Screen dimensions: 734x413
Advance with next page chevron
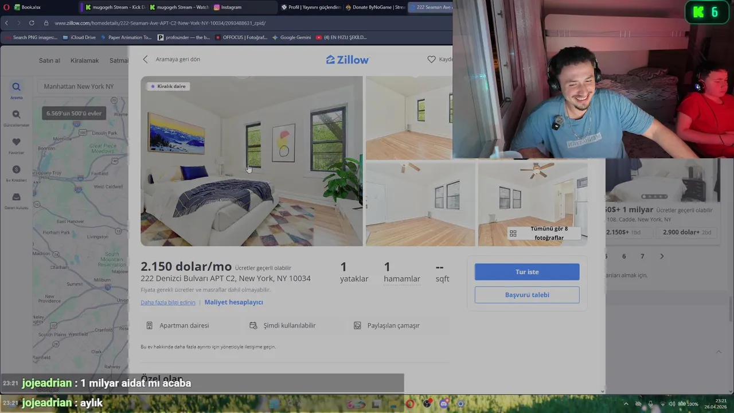pyautogui.click(x=662, y=256)
